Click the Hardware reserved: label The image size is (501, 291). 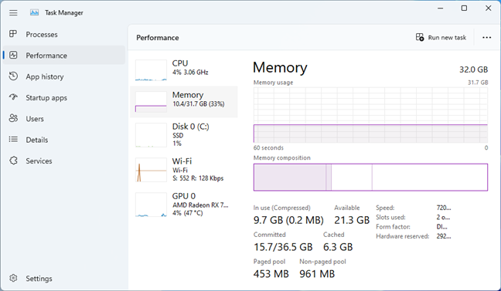pyautogui.click(x=403, y=236)
